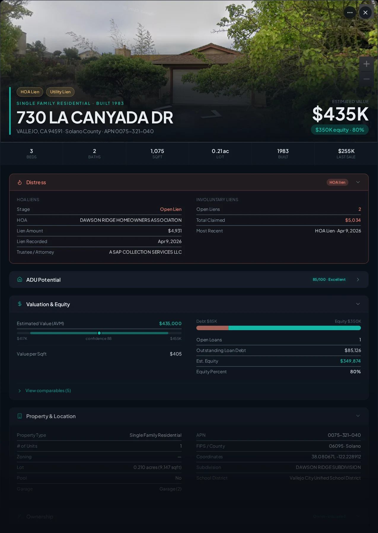The height and width of the screenshot is (533, 378).
Task: Expand the ADU Potential section arrow
Action: (358, 280)
